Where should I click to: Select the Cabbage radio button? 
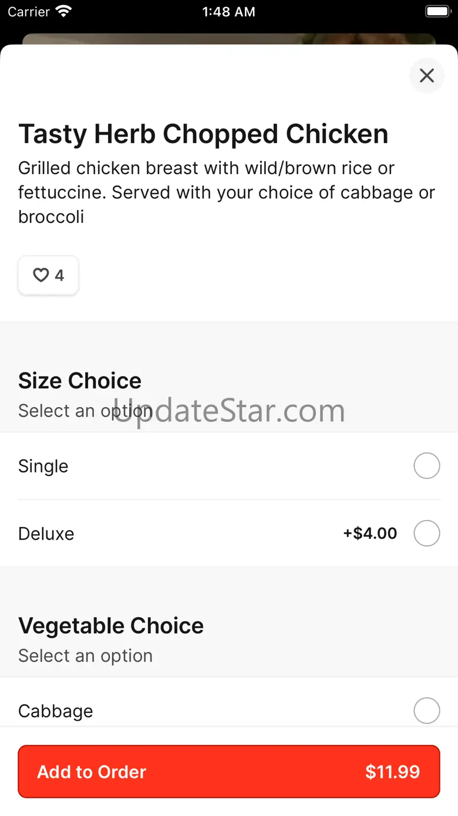427,711
